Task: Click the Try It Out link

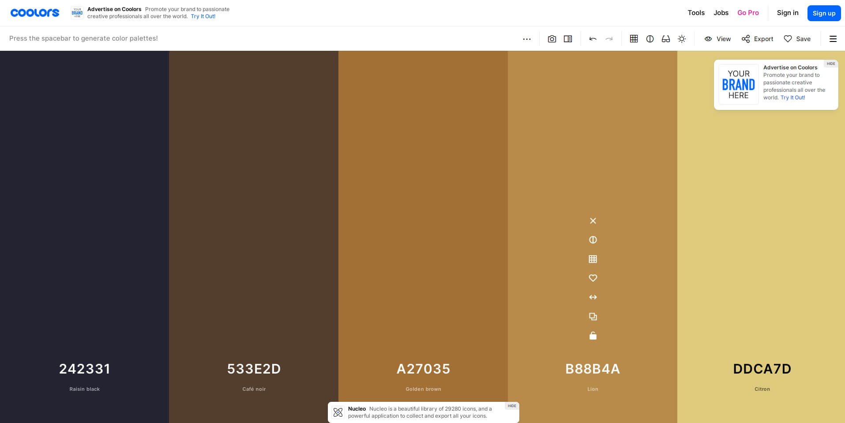Action: point(203,16)
